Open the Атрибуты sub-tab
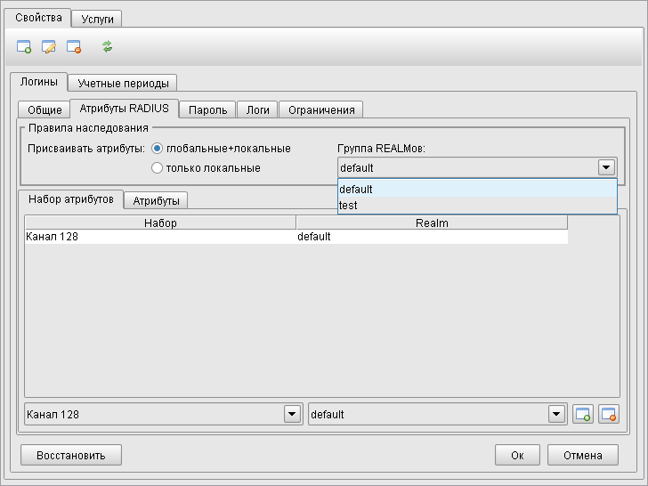648x486 pixels. coord(155,200)
